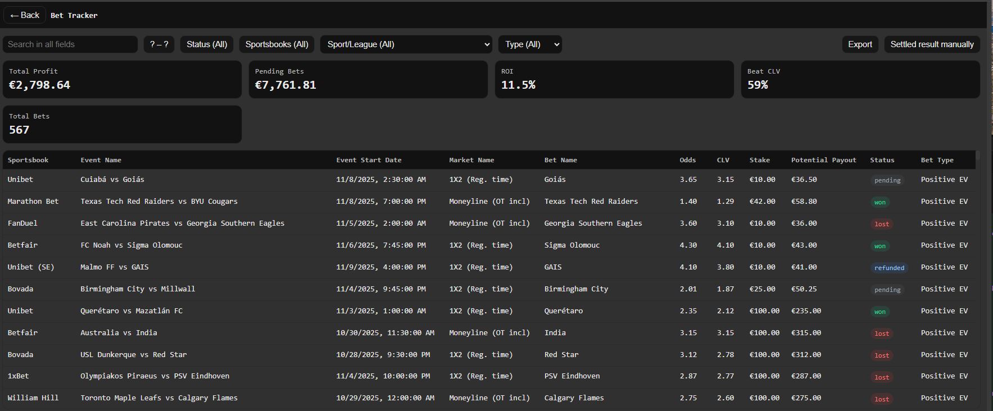Open the '? – ?' date range filter
The height and width of the screenshot is (411, 993).
(x=159, y=44)
